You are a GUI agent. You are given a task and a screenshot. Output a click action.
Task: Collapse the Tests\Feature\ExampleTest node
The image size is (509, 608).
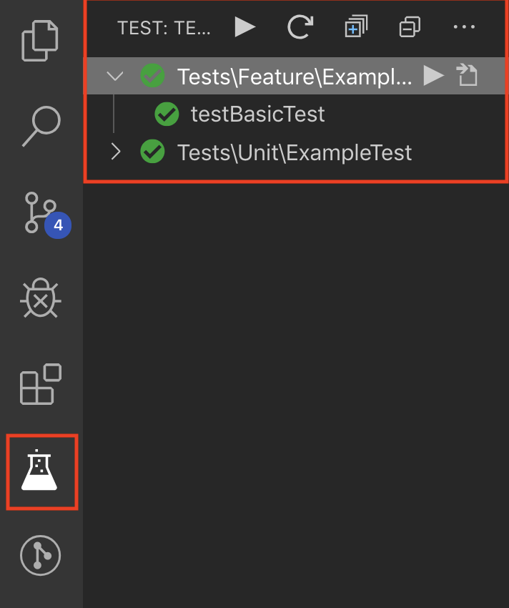pos(115,76)
